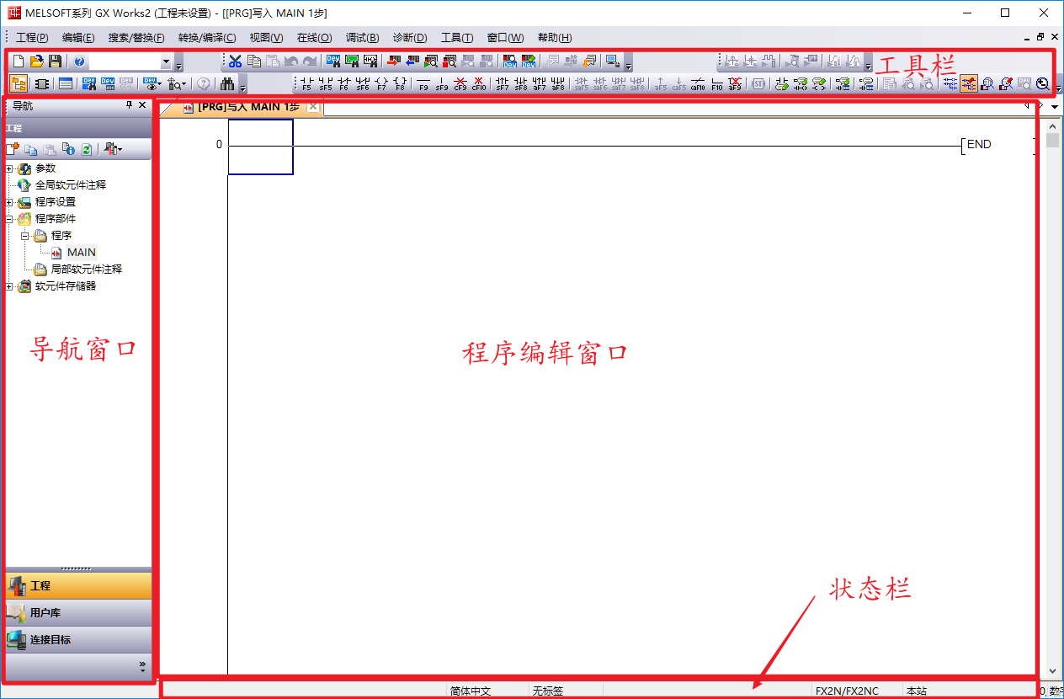Click the Save project icon
This screenshot has width=1064, height=699.
[55, 61]
